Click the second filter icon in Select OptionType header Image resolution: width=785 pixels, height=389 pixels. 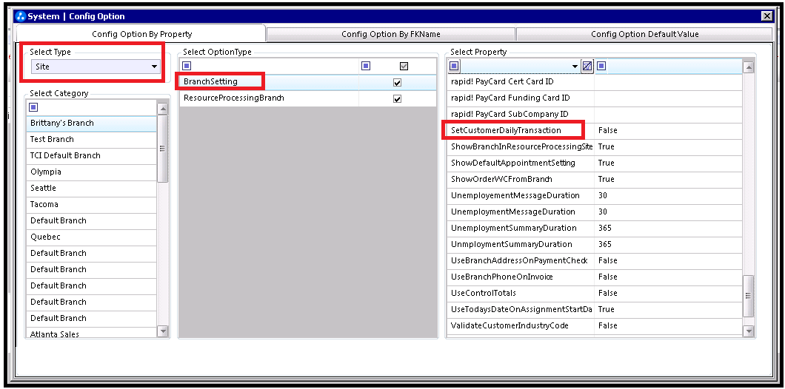(x=366, y=66)
